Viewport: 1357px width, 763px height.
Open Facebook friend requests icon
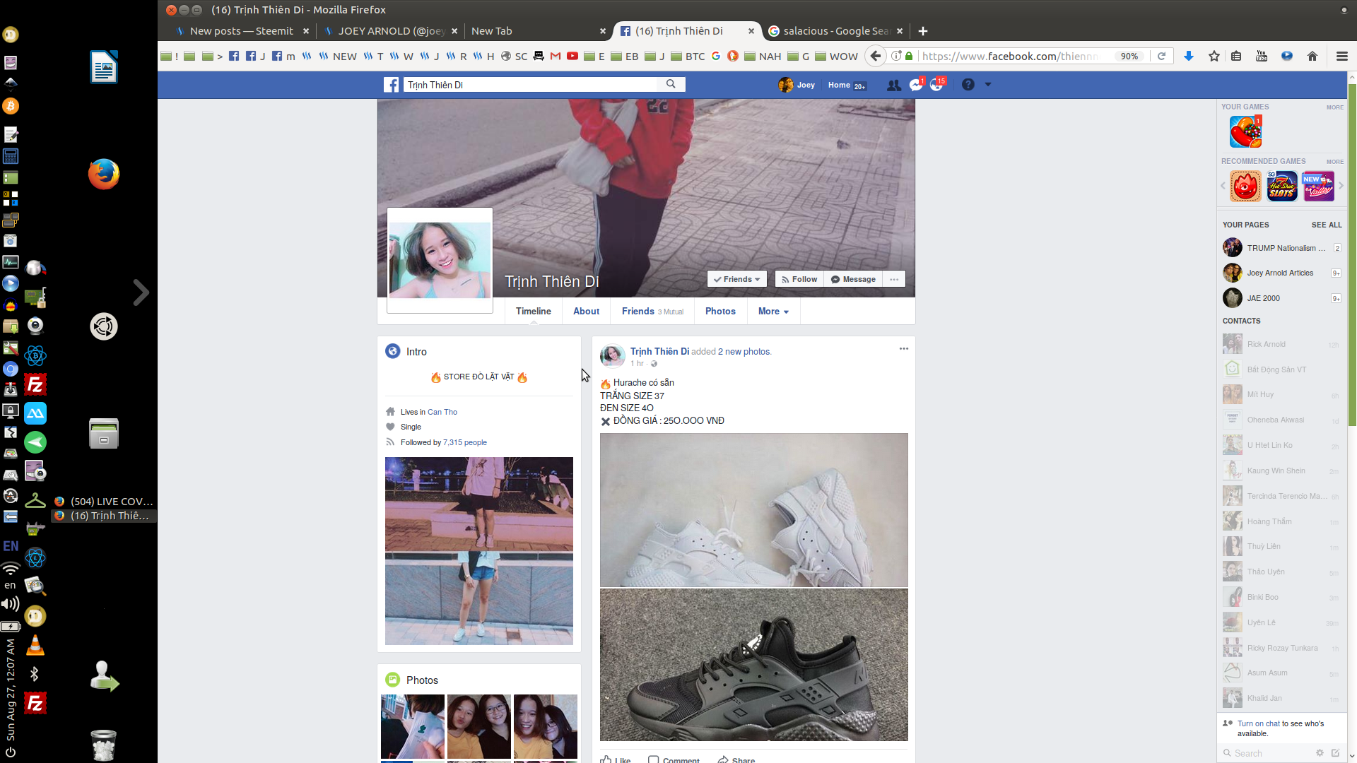tap(893, 85)
